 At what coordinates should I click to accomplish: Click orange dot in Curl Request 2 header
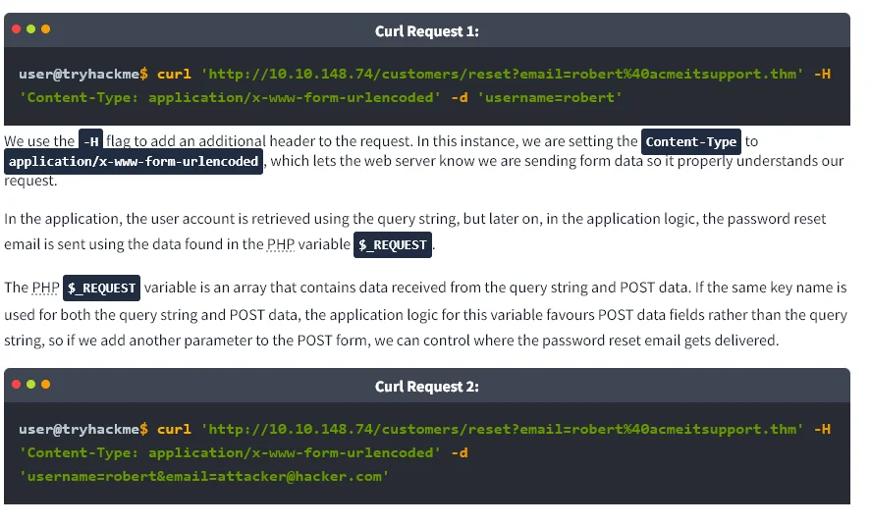pos(45,384)
